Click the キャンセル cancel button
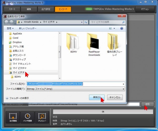 coord(115,97)
